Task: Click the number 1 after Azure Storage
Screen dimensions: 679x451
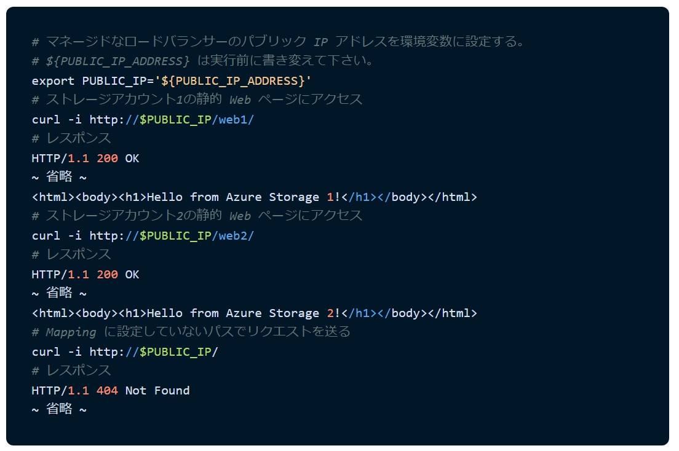Action: 331,197
